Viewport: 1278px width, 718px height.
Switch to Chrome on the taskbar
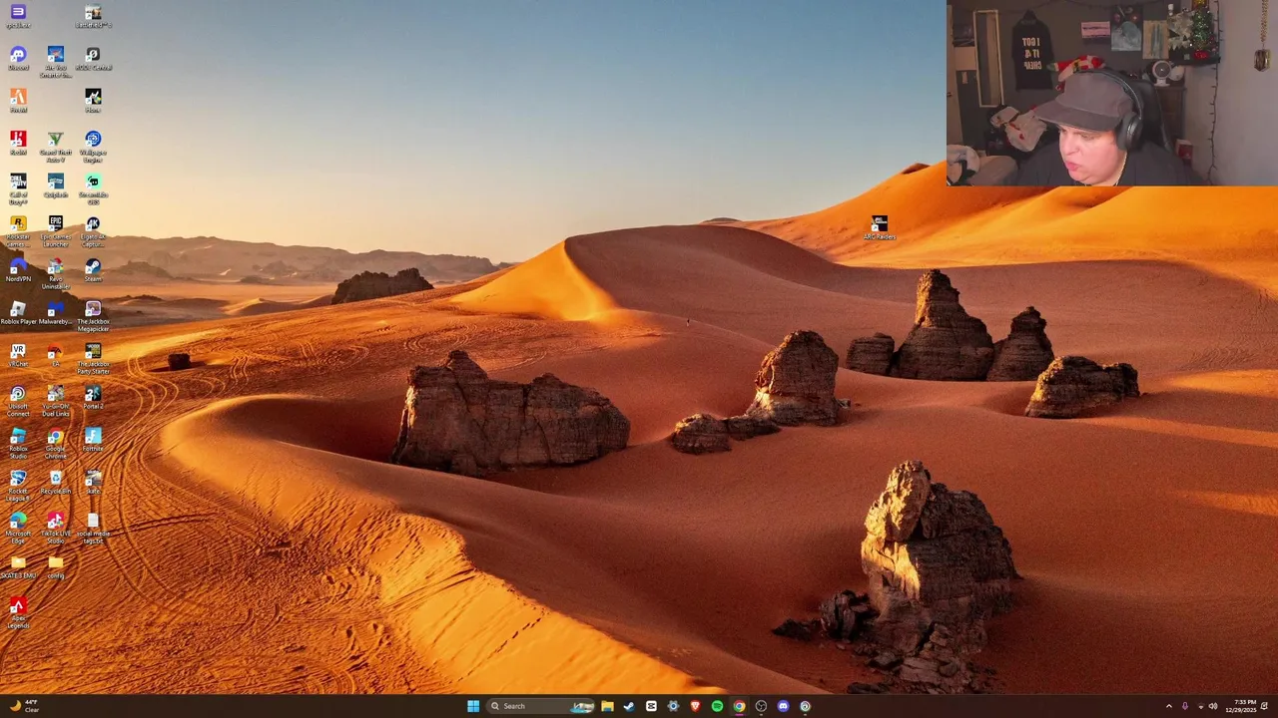(x=739, y=706)
